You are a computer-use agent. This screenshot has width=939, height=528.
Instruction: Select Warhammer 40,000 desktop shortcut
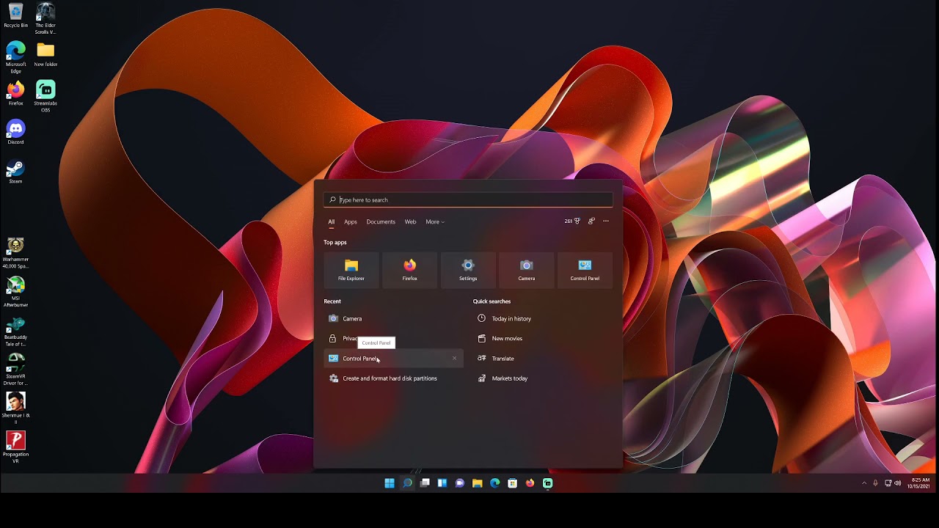[x=15, y=254]
